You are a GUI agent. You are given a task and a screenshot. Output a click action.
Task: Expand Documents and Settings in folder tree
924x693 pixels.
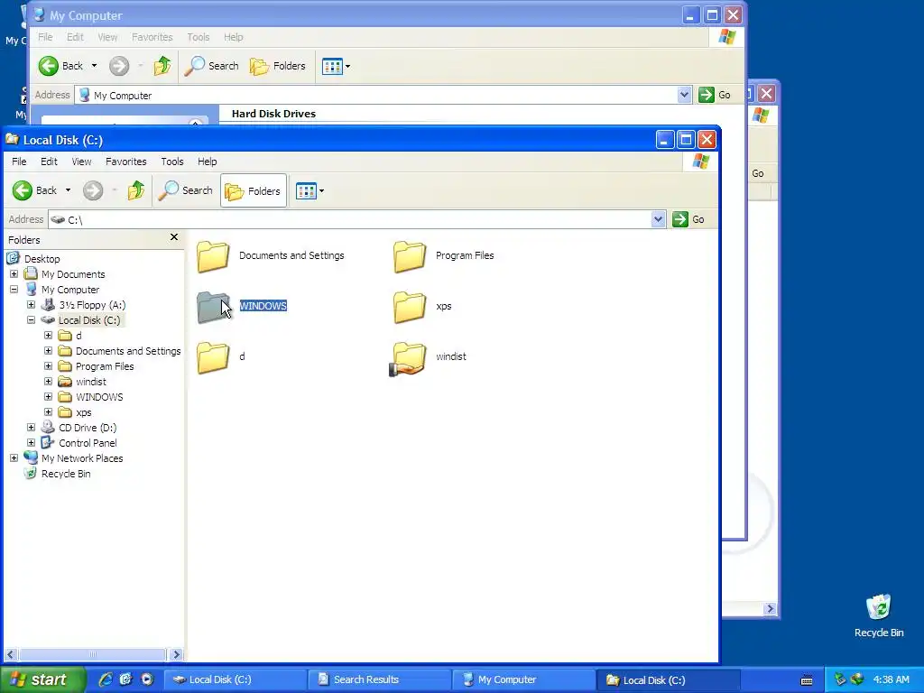[49, 351]
